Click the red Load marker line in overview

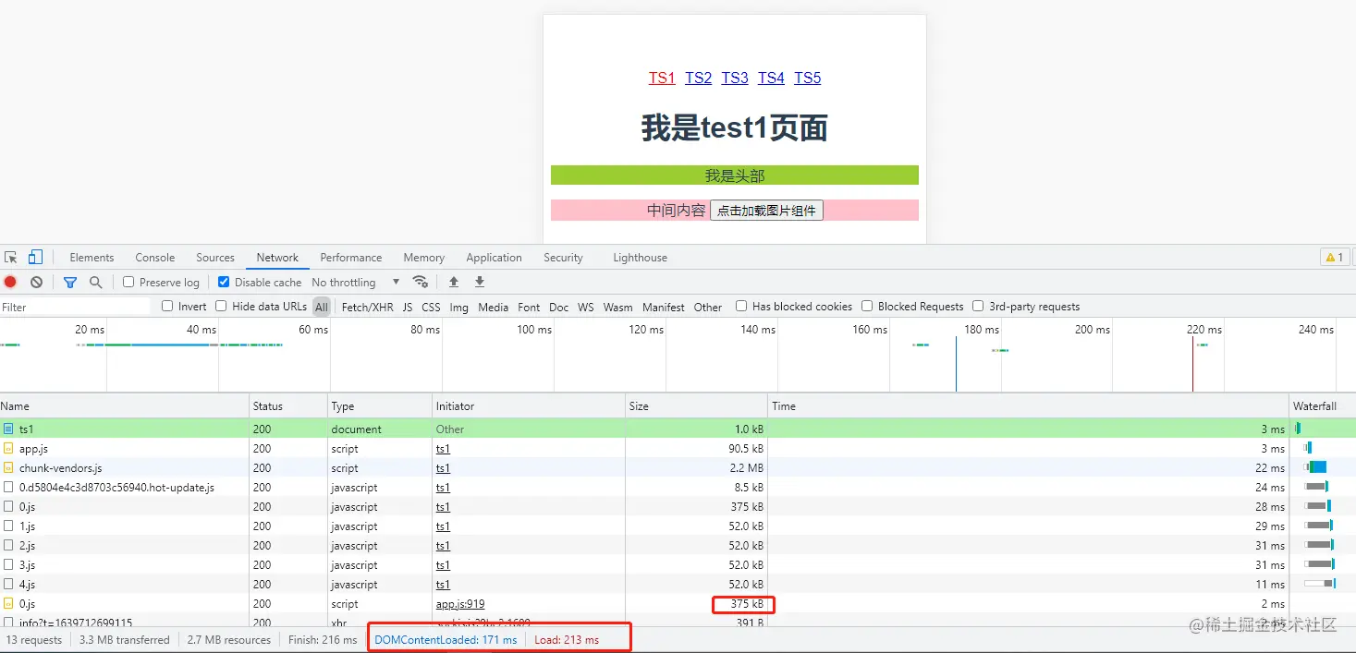point(1192,363)
